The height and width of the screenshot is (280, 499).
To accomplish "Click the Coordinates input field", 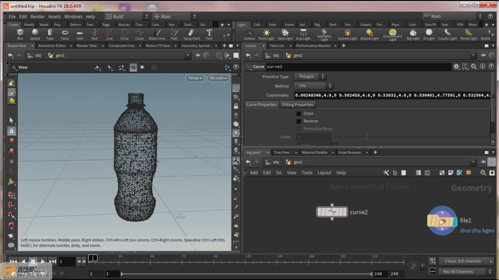I will [392, 95].
